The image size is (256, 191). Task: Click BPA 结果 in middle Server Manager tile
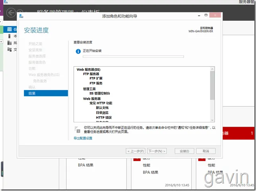(151, 172)
